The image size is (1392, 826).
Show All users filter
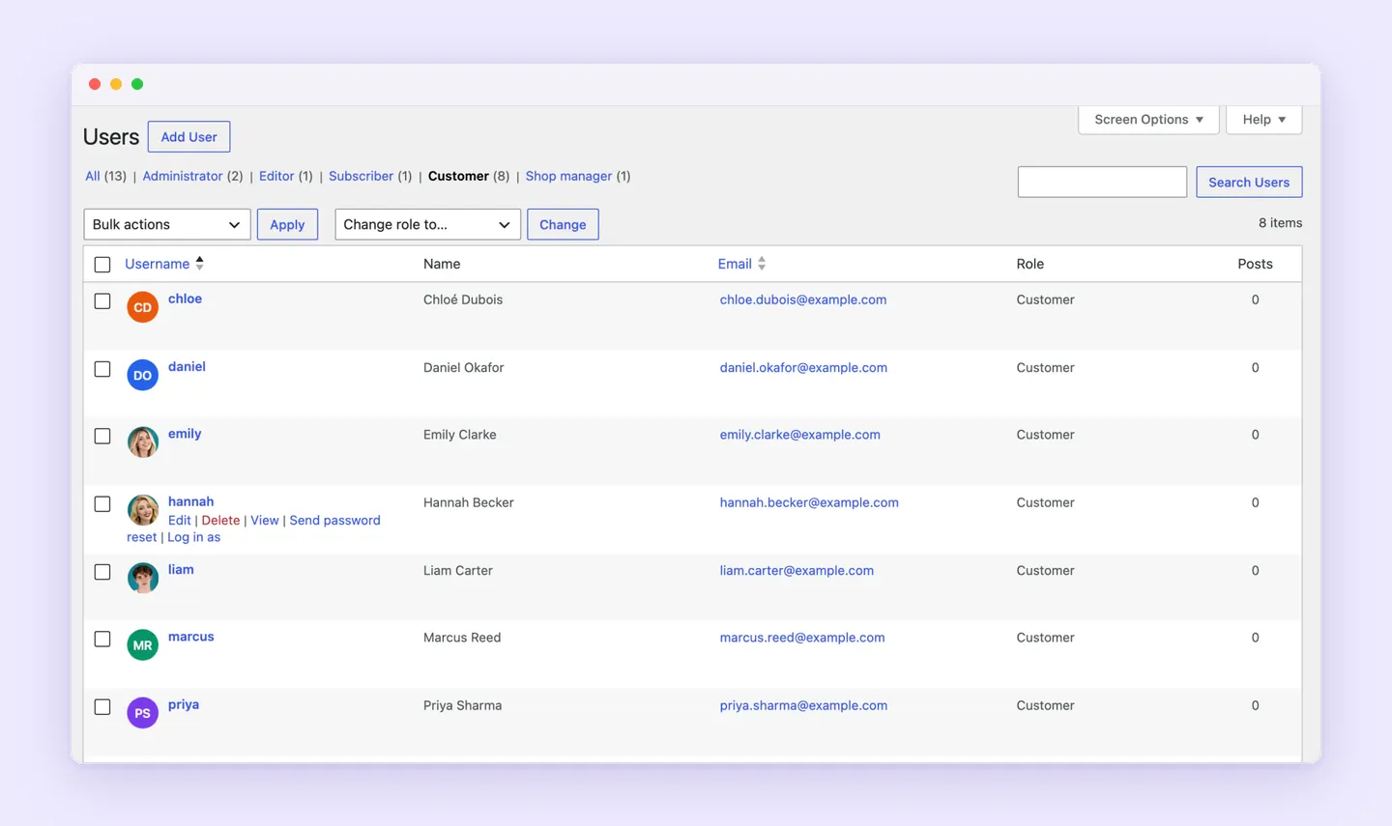(x=93, y=176)
